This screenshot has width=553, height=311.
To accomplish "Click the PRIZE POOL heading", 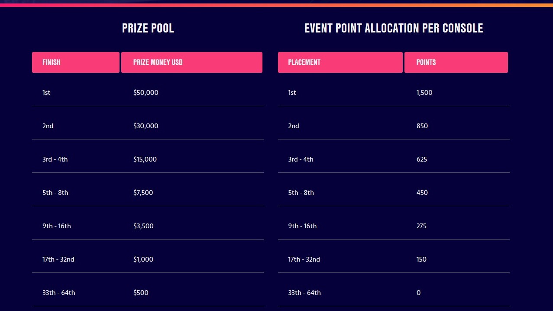I will 148,28.
